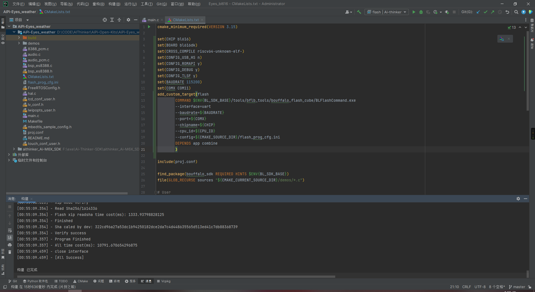The height and width of the screenshot is (292, 535).
Task: Expand the aithinker_Ai-M6X_SDK node
Action: coord(14,149)
